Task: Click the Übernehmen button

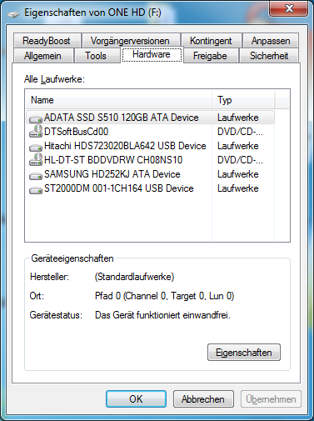Action: click(271, 399)
